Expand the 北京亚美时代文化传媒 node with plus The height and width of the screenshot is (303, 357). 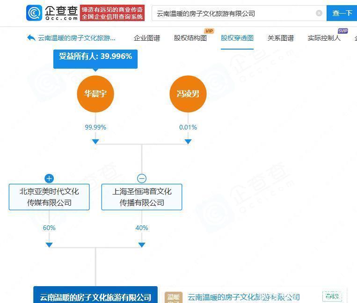[49, 178]
